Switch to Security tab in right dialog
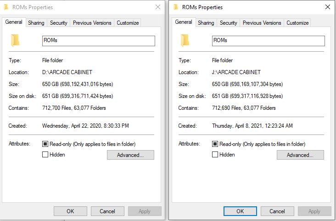This screenshot has height=221, width=336. point(228,22)
